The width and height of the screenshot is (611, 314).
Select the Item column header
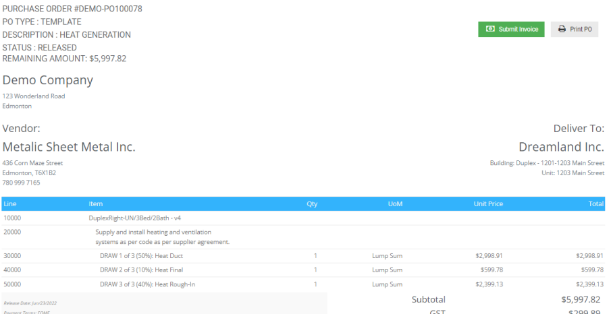click(95, 203)
